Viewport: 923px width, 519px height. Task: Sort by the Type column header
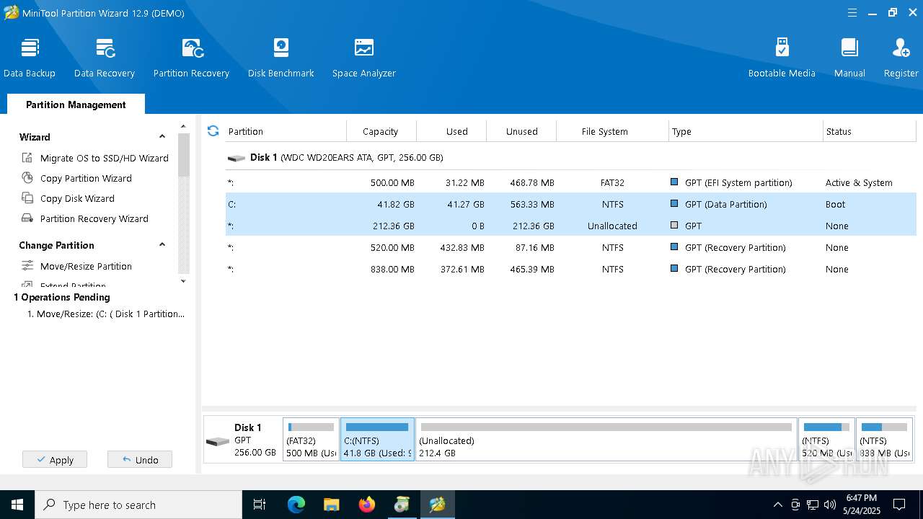(x=746, y=131)
